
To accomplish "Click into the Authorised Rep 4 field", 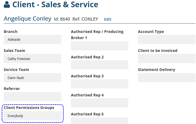I will [x=100, y=103].
